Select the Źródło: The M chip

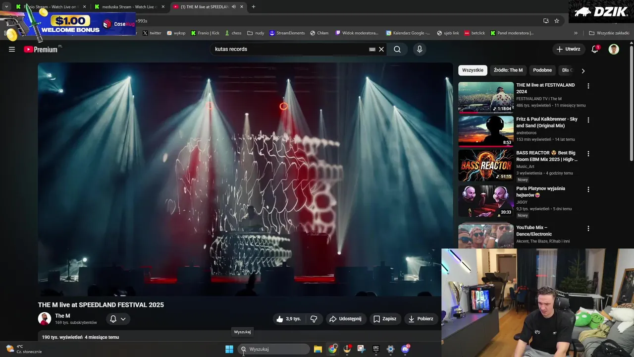pos(508,70)
